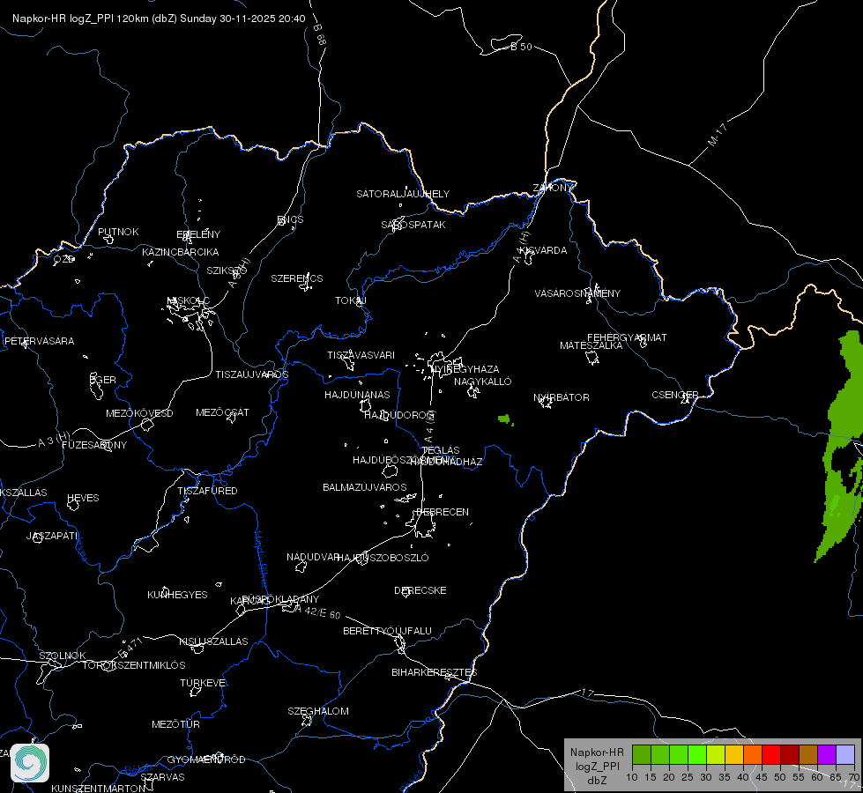Viewport: 863px width, 793px height.
Task: Click the MEZŐKÖVESD label
Action: [139, 413]
